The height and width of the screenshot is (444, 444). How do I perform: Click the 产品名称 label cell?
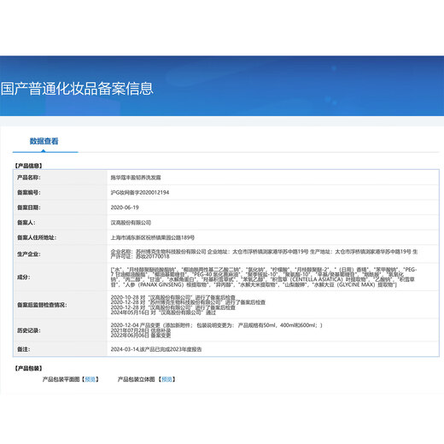60,178
